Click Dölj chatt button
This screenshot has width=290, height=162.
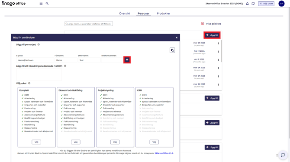click(266, 3)
